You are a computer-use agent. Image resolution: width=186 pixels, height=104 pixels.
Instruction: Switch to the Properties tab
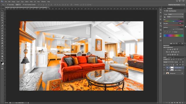coord(170,8)
